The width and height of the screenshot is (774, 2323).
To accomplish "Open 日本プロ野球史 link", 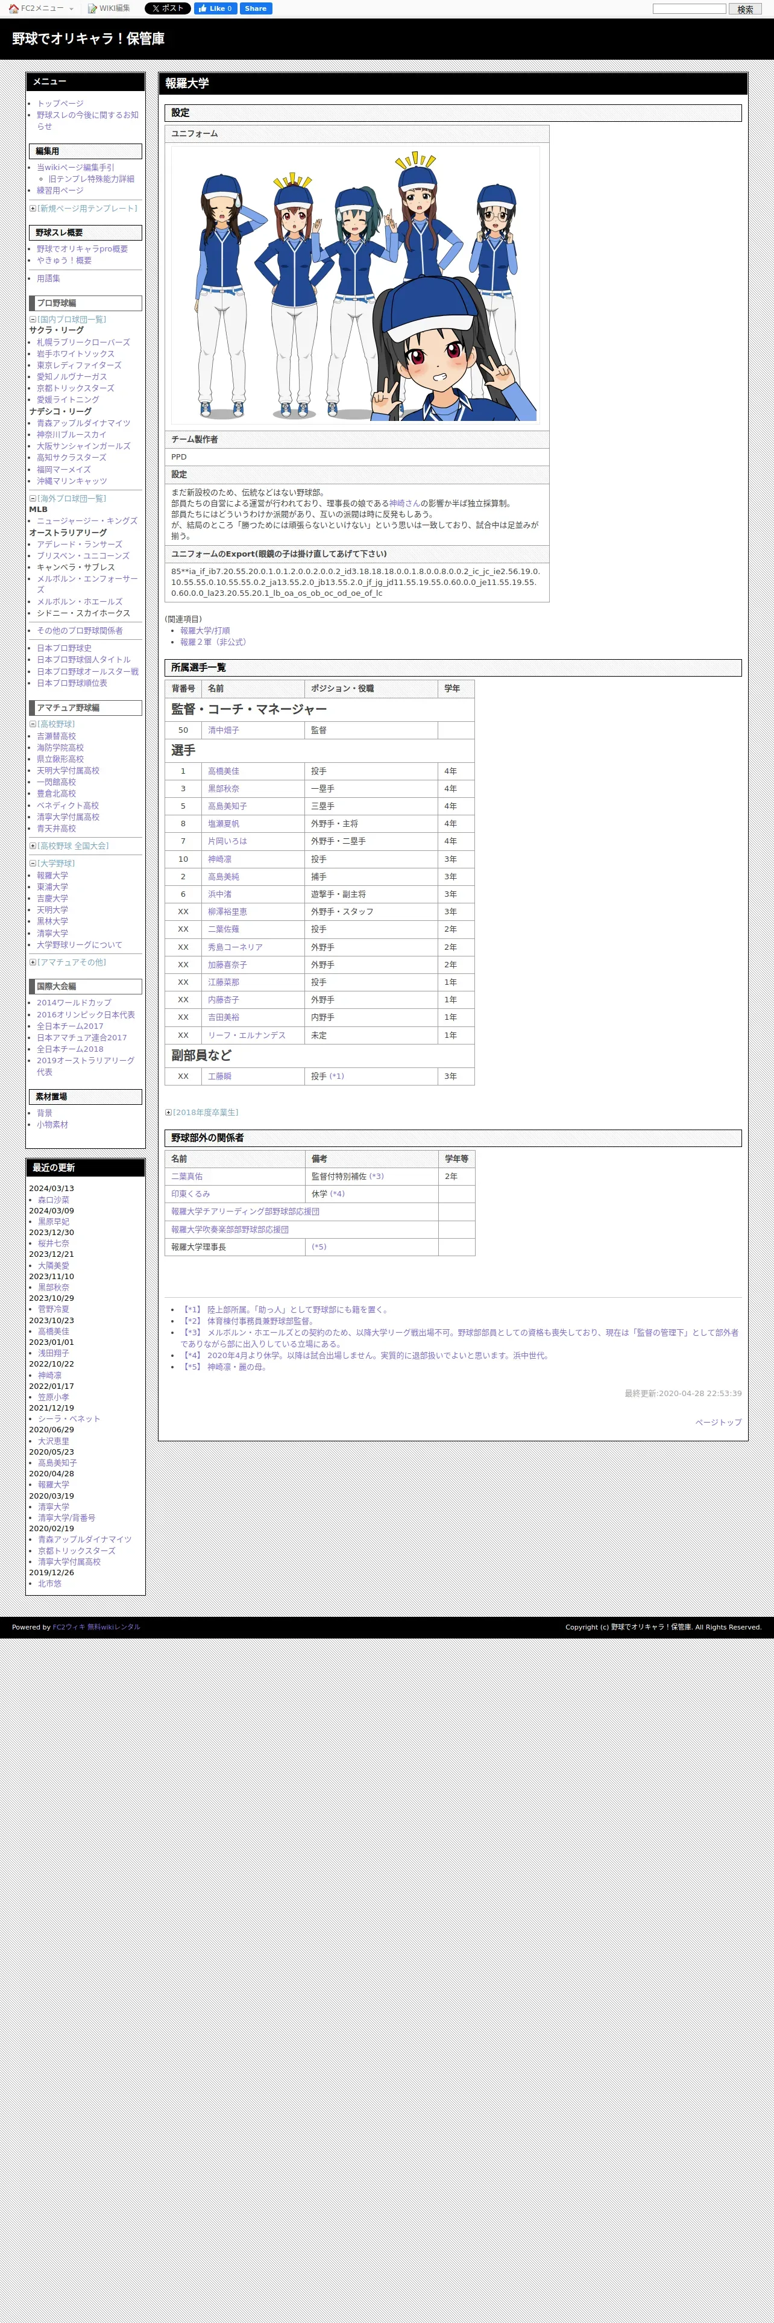I will (64, 648).
